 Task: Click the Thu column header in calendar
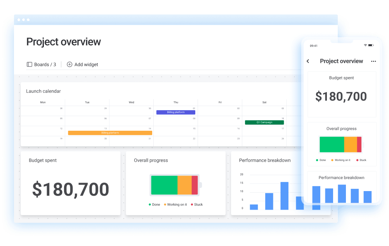point(175,102)
